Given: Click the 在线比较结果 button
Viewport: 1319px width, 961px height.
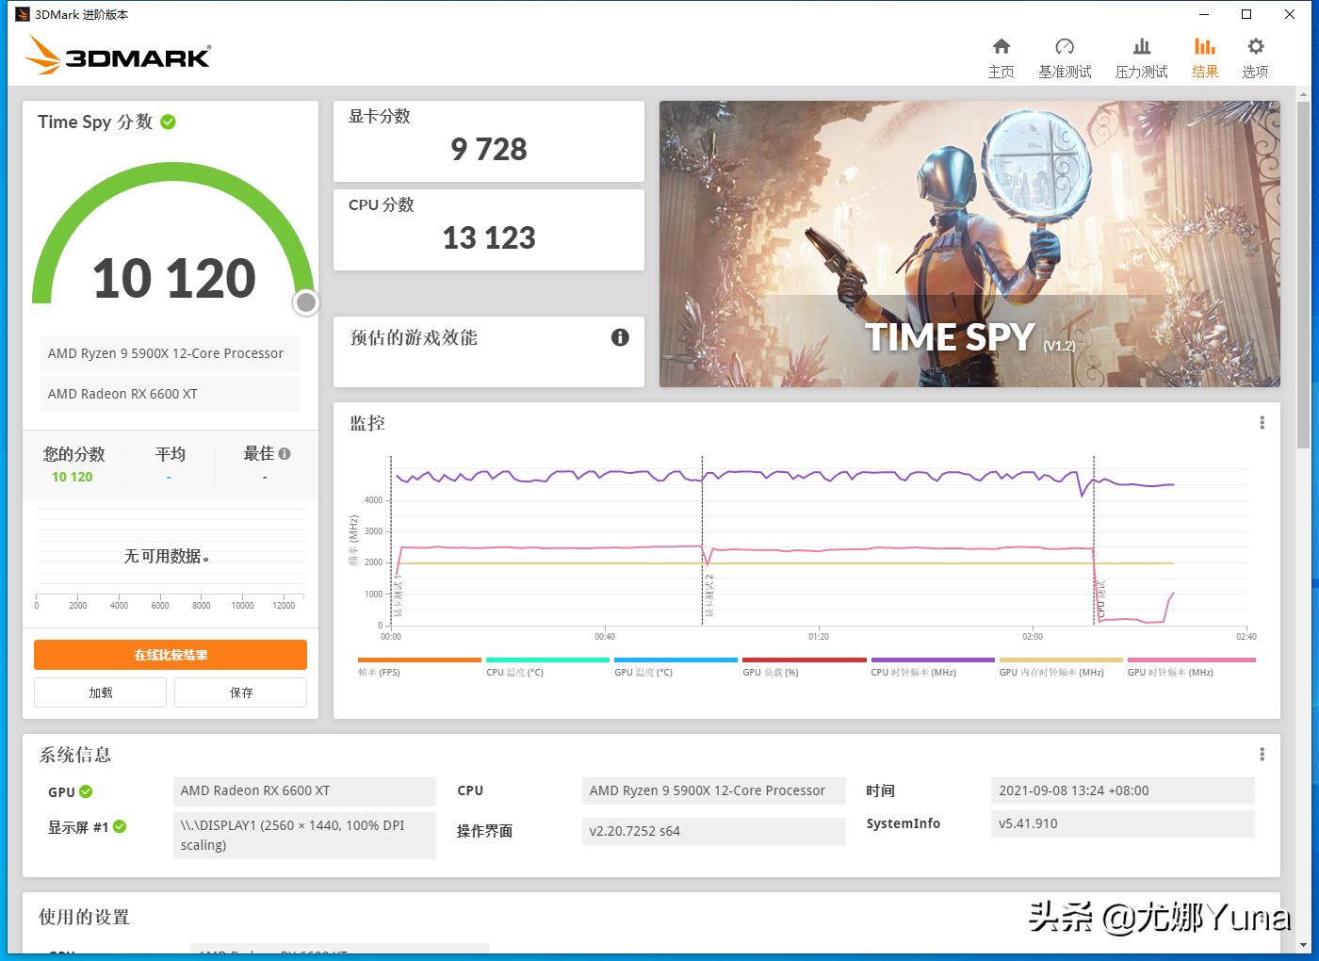Looking at the screenshot, I should pos(170,654).
